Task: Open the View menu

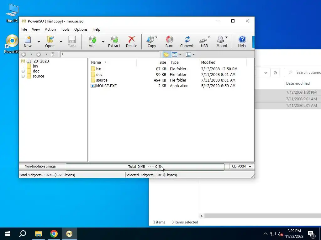Action: point(36,29)
